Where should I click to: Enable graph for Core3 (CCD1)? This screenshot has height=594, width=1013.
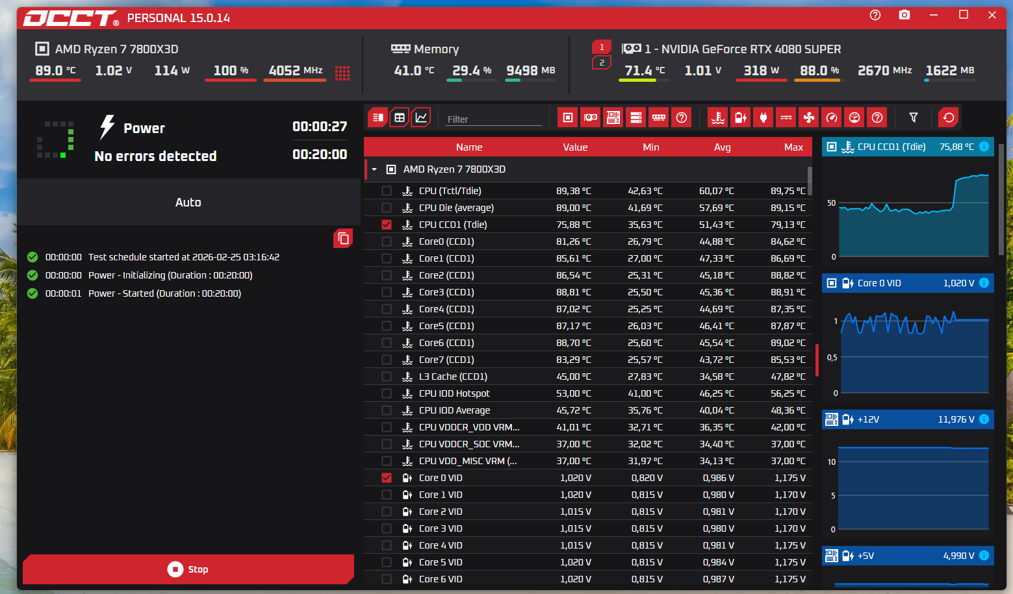(x=387, y=292)
